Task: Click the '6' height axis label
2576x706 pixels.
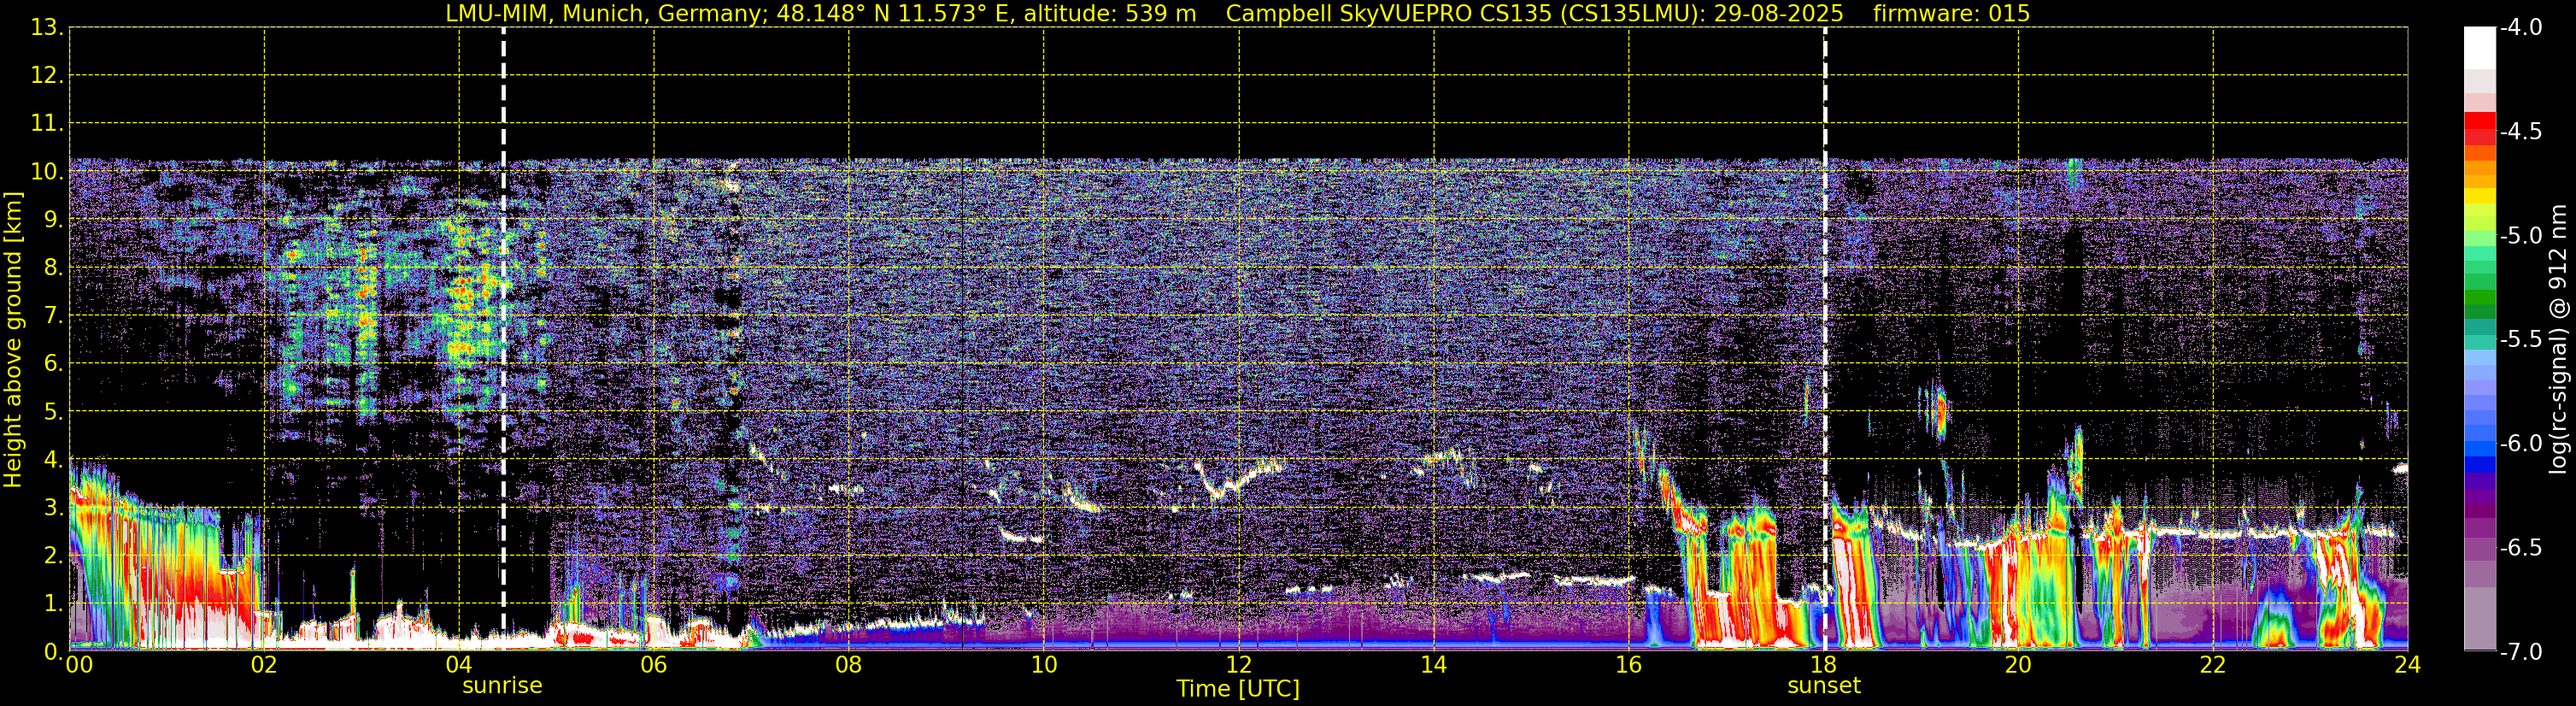Action: (52, 364)
